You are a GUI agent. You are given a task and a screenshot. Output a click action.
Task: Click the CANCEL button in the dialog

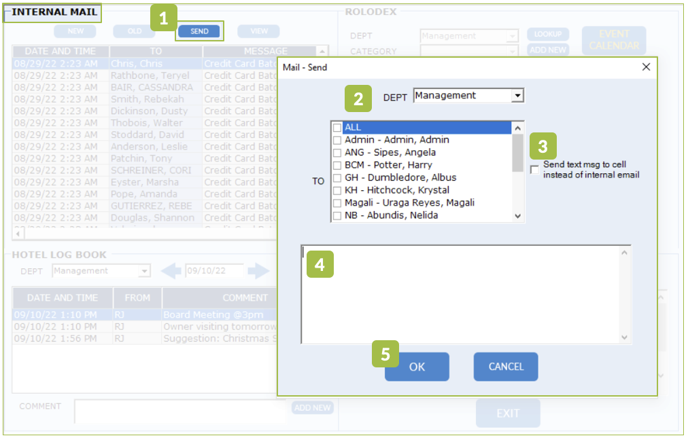(x=506, y=367)
